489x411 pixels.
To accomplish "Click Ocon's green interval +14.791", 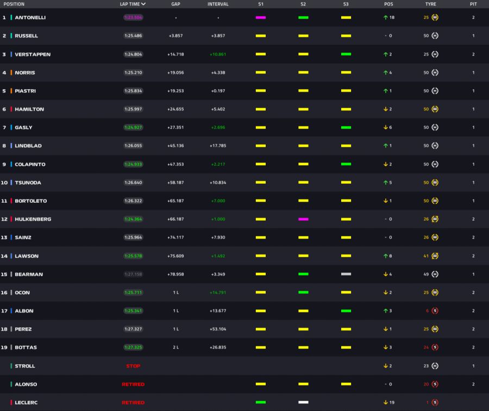I will [218, 292].
